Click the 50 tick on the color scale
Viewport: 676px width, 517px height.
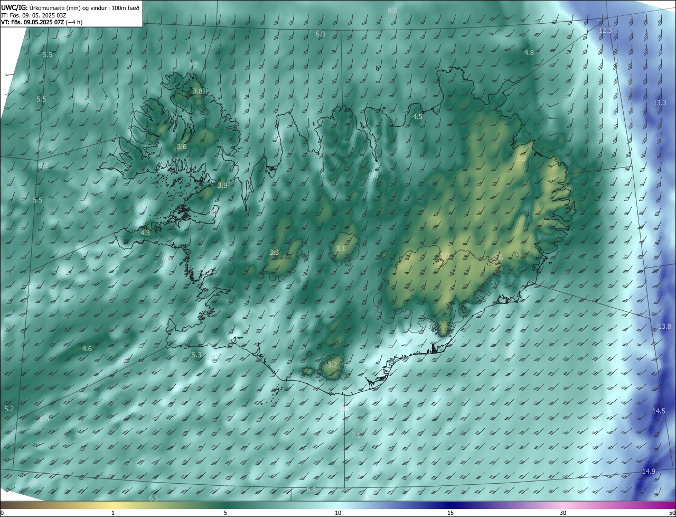point(672,513)
